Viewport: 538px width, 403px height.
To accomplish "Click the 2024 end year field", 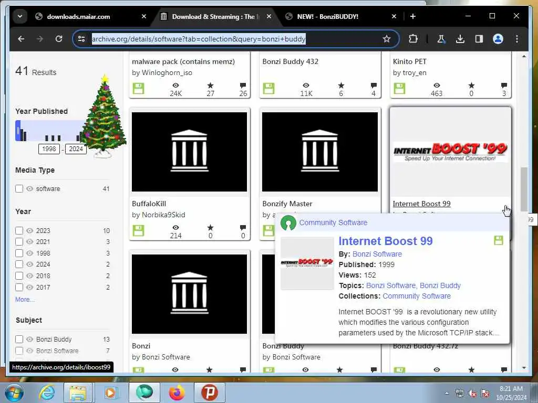I will point(76,149).
